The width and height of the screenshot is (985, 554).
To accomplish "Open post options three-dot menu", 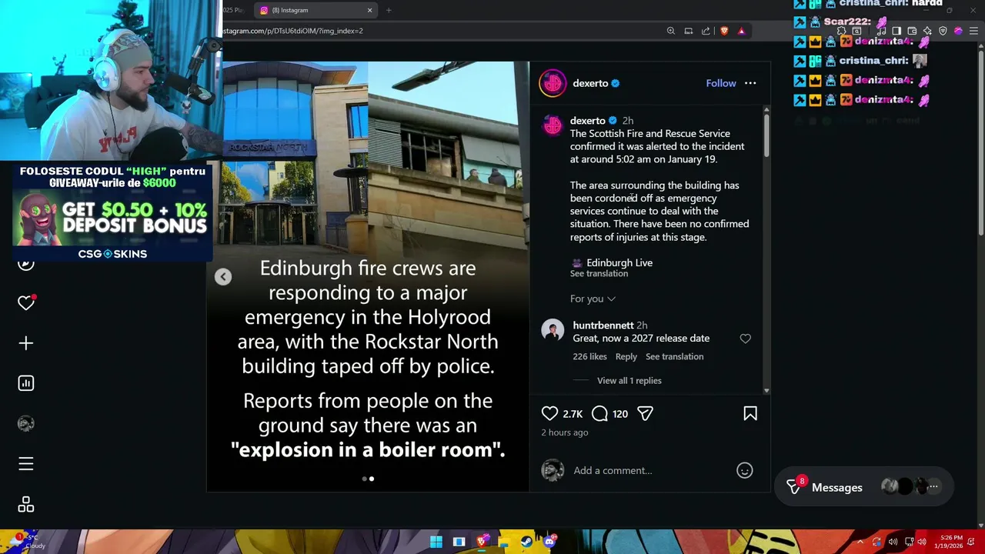I will pyautogui.click(x=750, y=83).
